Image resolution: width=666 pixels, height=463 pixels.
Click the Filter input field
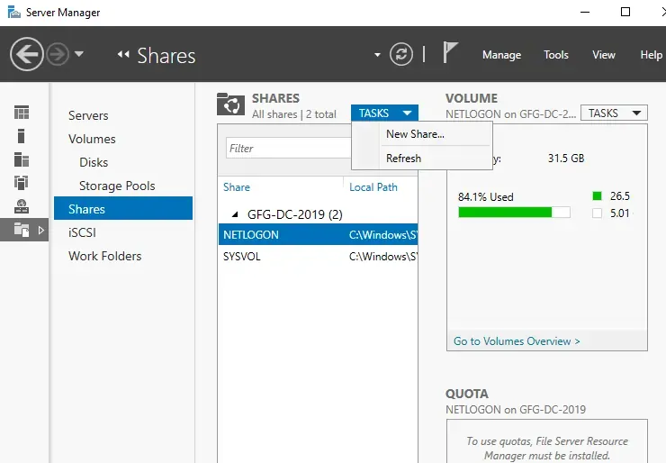(x=289, y=148)
